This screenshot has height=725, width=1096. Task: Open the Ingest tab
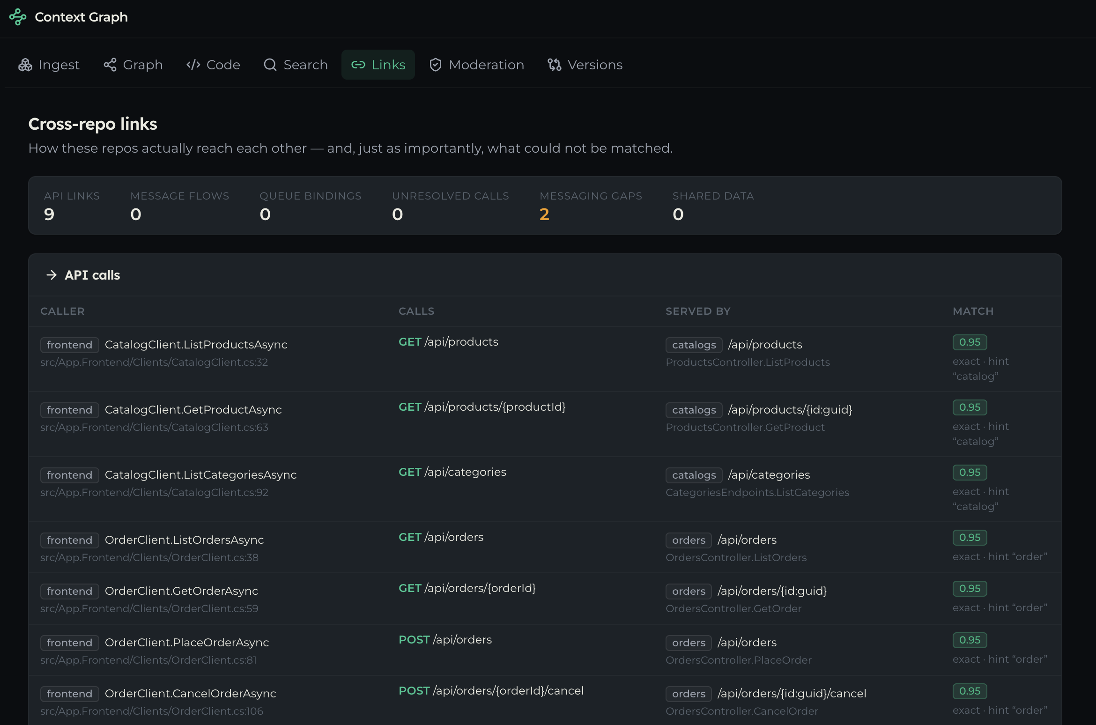(49, 65)
